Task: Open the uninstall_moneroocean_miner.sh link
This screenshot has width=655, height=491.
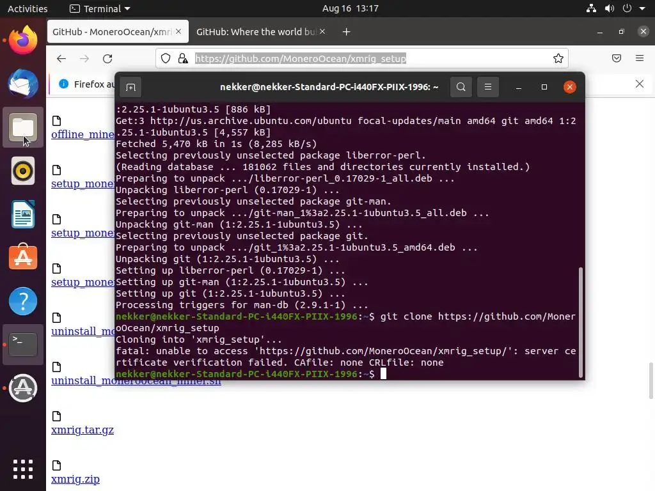Action: 136,380
